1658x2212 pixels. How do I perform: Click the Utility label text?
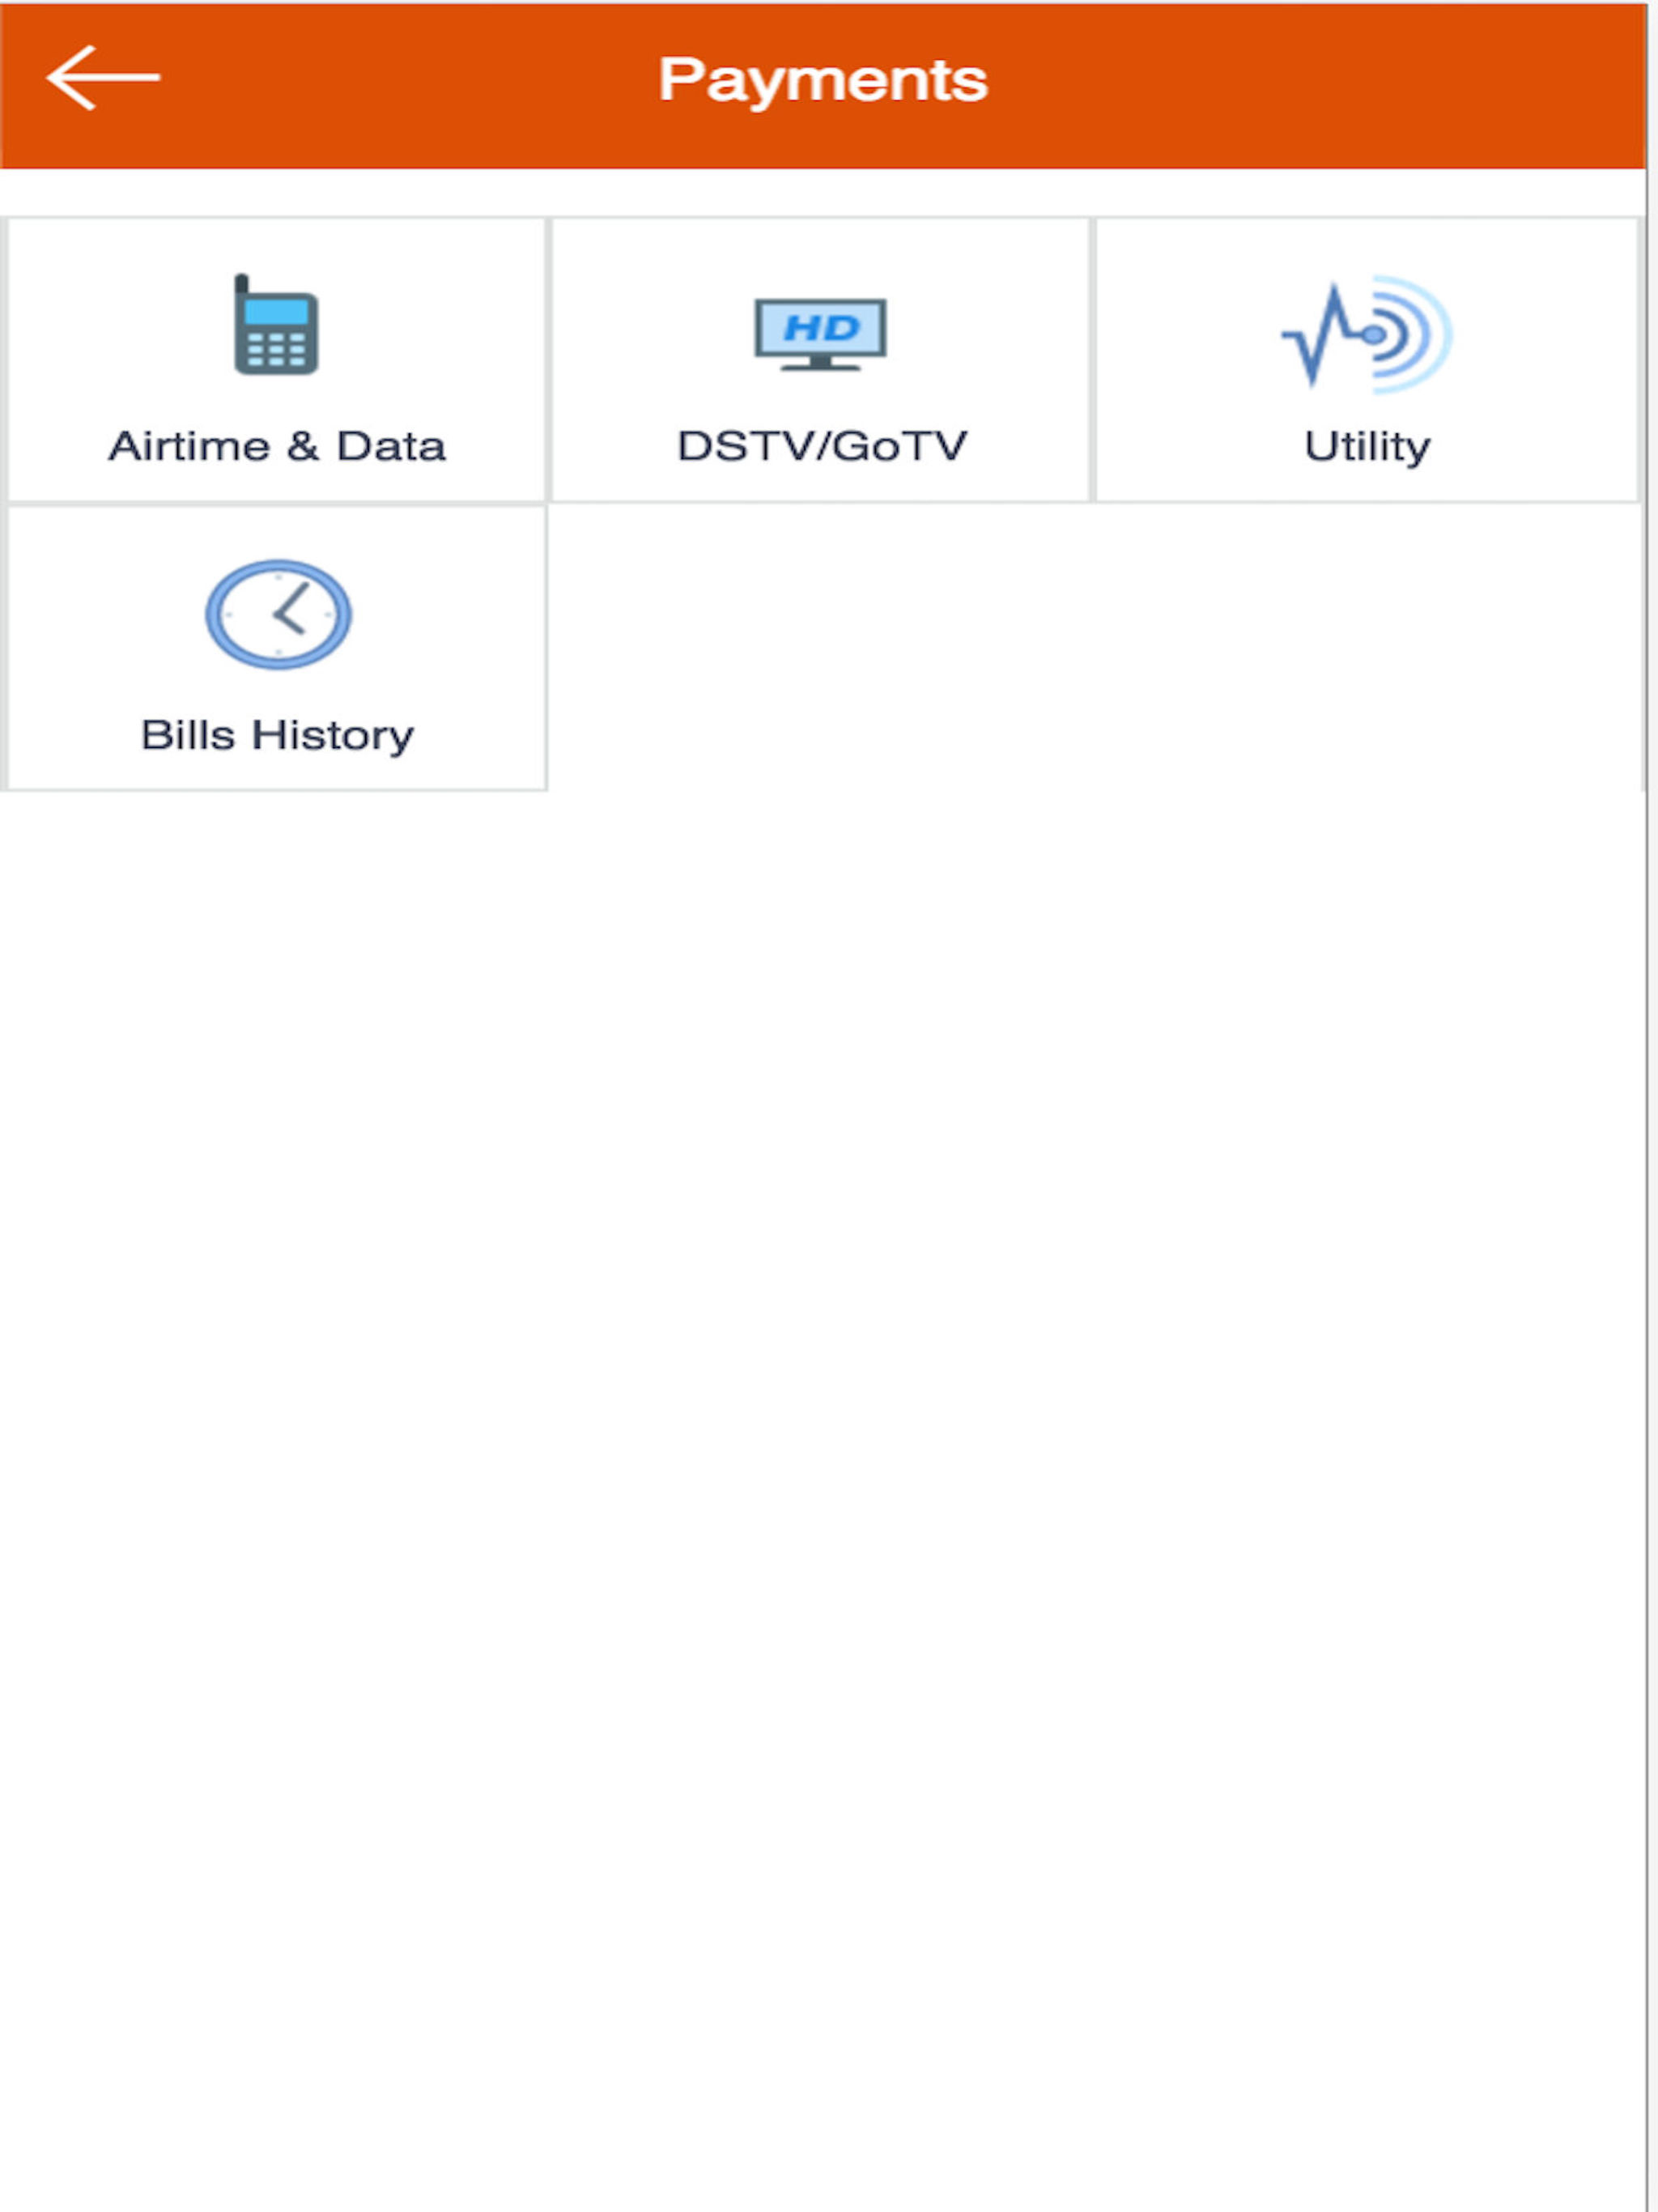(1367, 447)
